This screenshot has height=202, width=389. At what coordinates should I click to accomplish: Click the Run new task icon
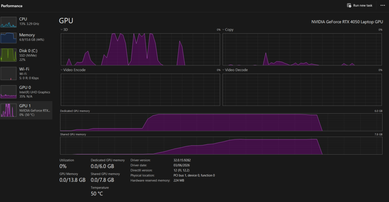pos(349,5)
